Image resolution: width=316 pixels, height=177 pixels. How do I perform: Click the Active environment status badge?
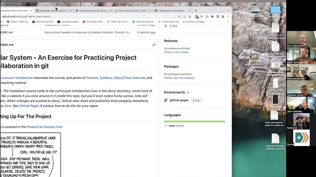click(196, 100)
